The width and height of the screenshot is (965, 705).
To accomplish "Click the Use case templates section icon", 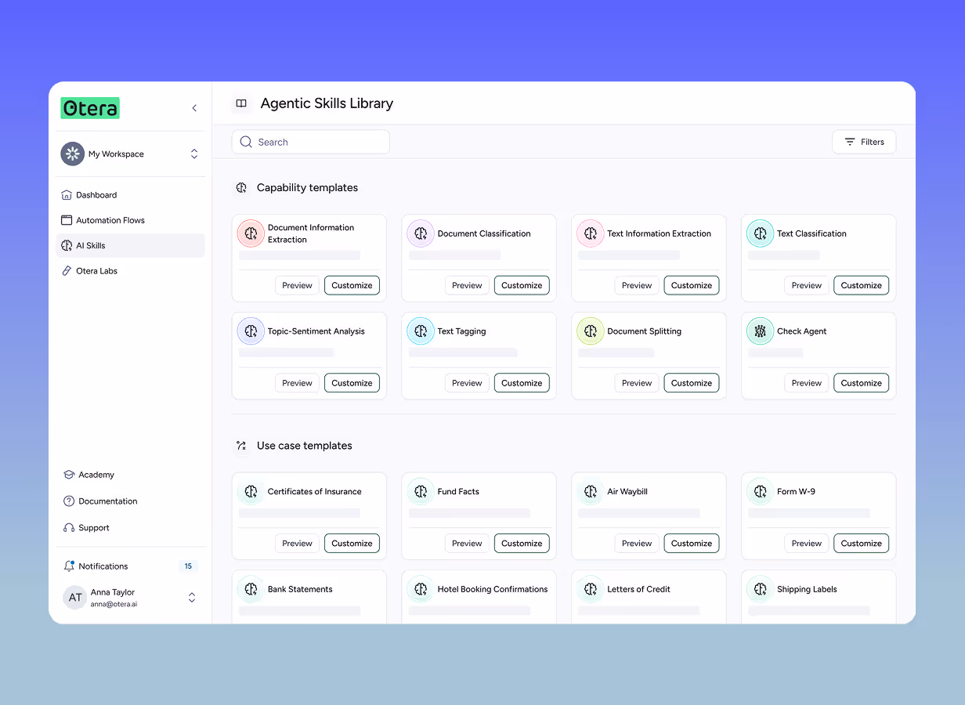I will [241, 445].
